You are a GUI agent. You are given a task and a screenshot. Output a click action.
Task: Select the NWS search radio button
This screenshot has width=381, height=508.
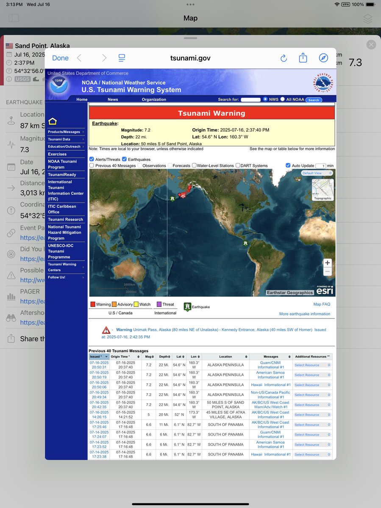265,99
